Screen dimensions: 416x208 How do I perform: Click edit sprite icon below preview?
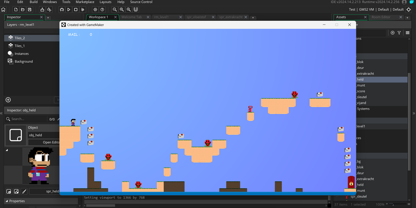tap(16, 191)
